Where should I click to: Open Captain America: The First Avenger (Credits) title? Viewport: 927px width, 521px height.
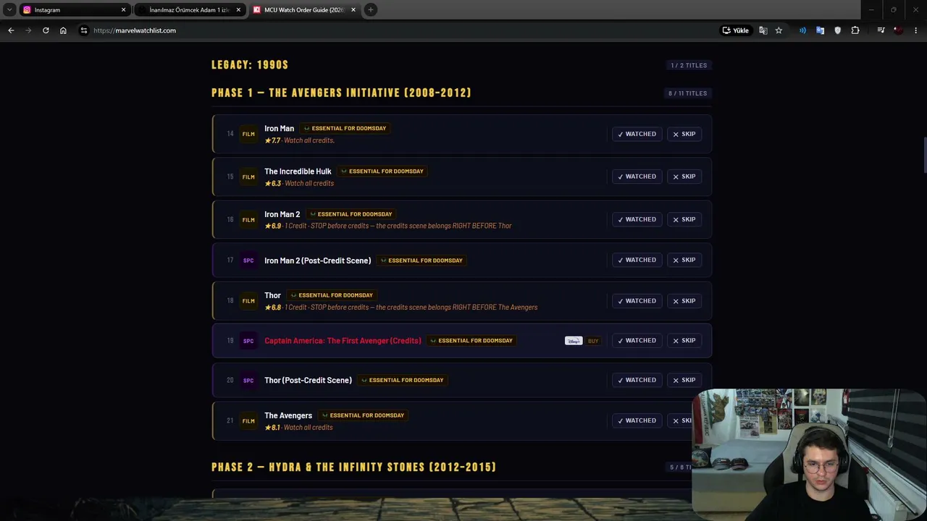[343, 341]
